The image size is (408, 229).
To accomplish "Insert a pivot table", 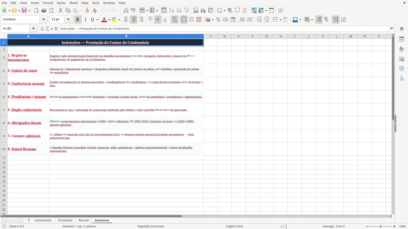I will click(x=211, y=11).
